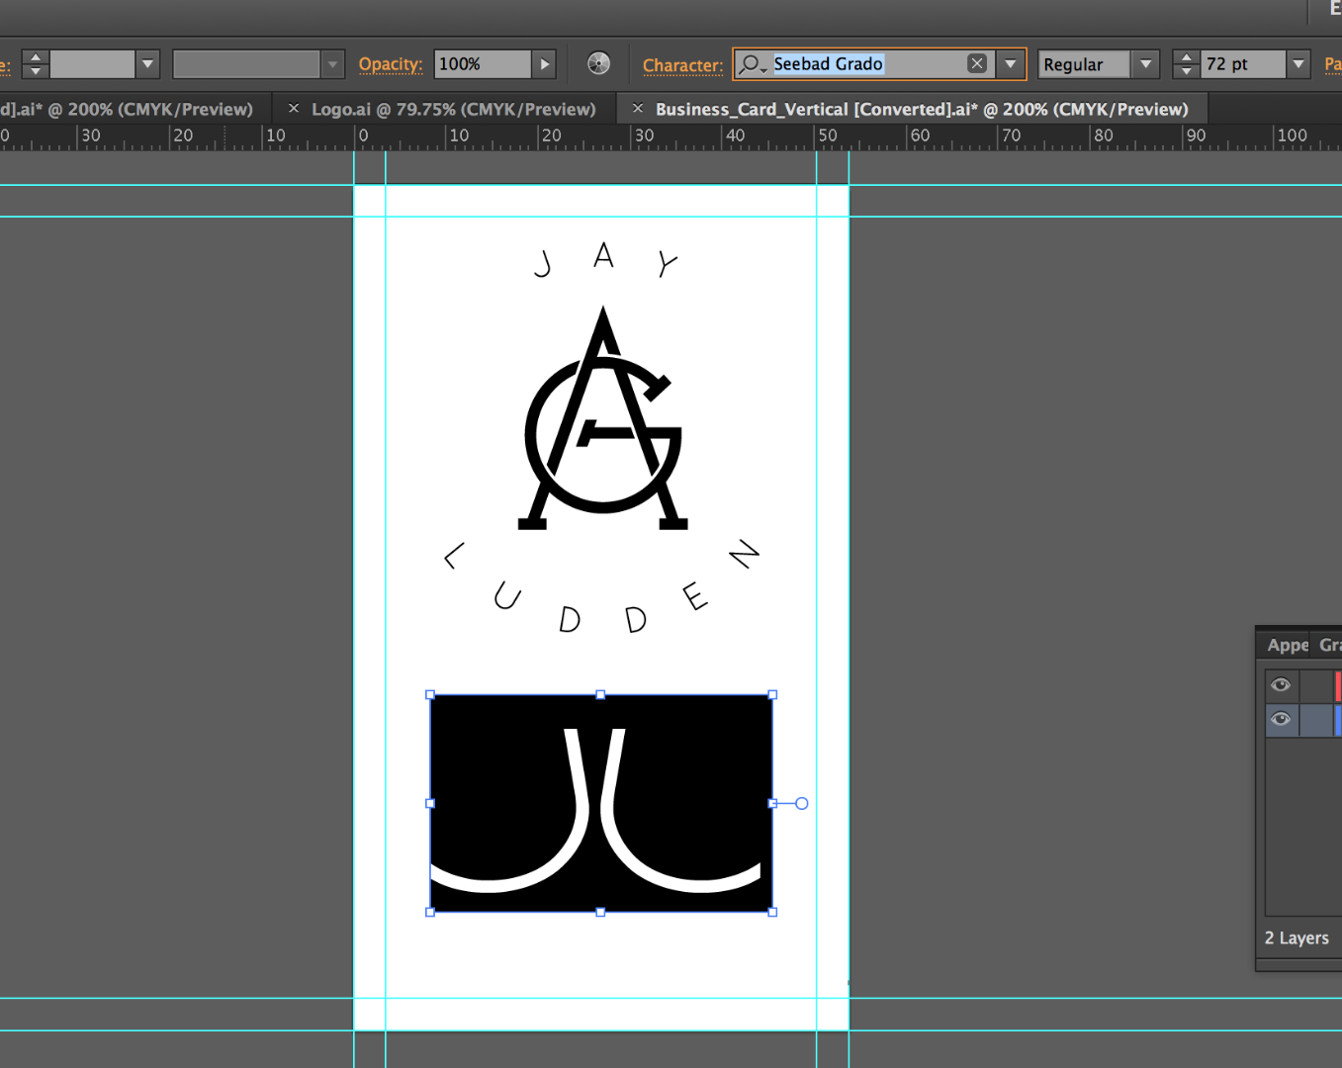The height and width of the screenshot is (1068, 1342).
Task: Click the 2 Layers status text
Action: click(x=1297, y=937)
